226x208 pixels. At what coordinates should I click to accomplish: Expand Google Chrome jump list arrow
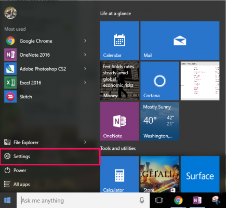pos(85,41)
